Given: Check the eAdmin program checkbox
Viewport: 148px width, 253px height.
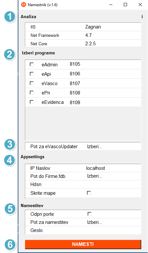Looking at the screenshot, I should [32, 65].
